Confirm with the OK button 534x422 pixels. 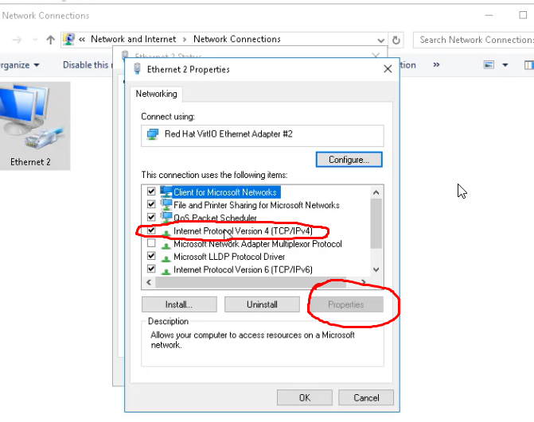click(305, 397)
